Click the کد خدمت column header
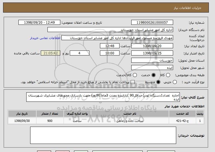 click(182, 114)
